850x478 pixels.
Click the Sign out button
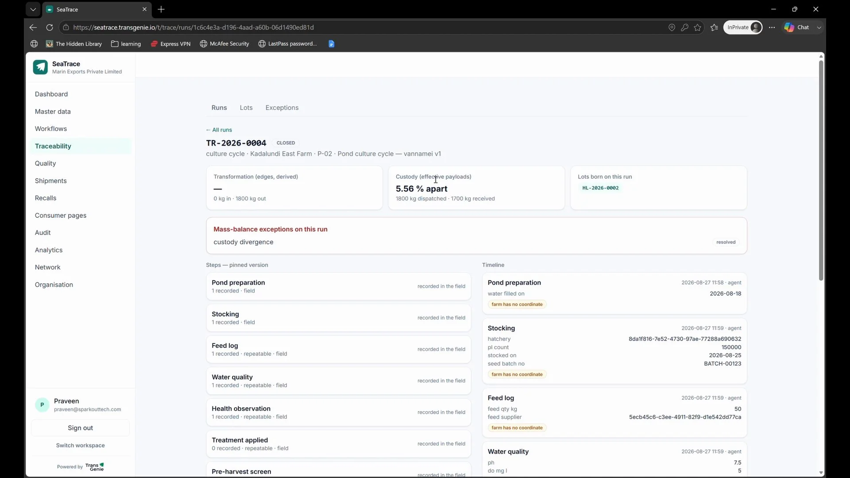tap(80, 428)
